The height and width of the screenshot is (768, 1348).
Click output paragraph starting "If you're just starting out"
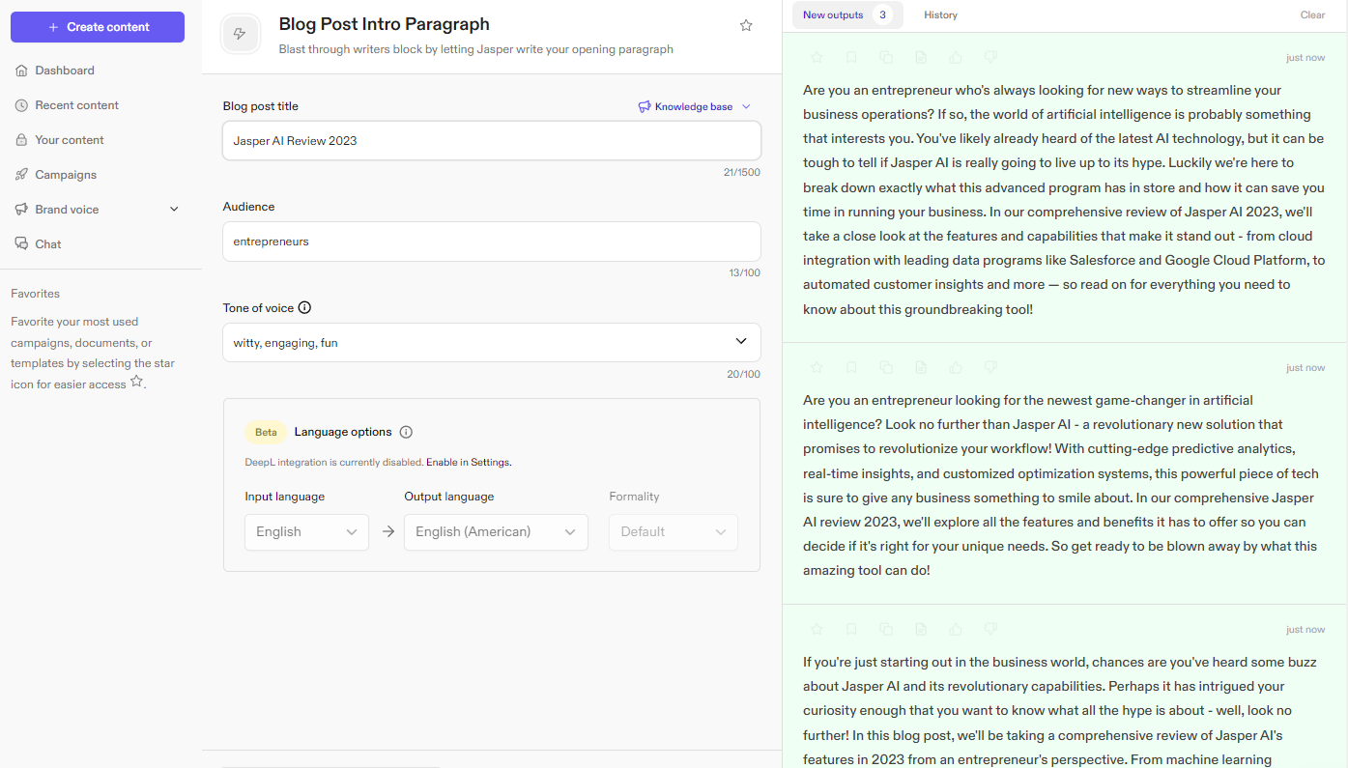[x=1060, y=710]
